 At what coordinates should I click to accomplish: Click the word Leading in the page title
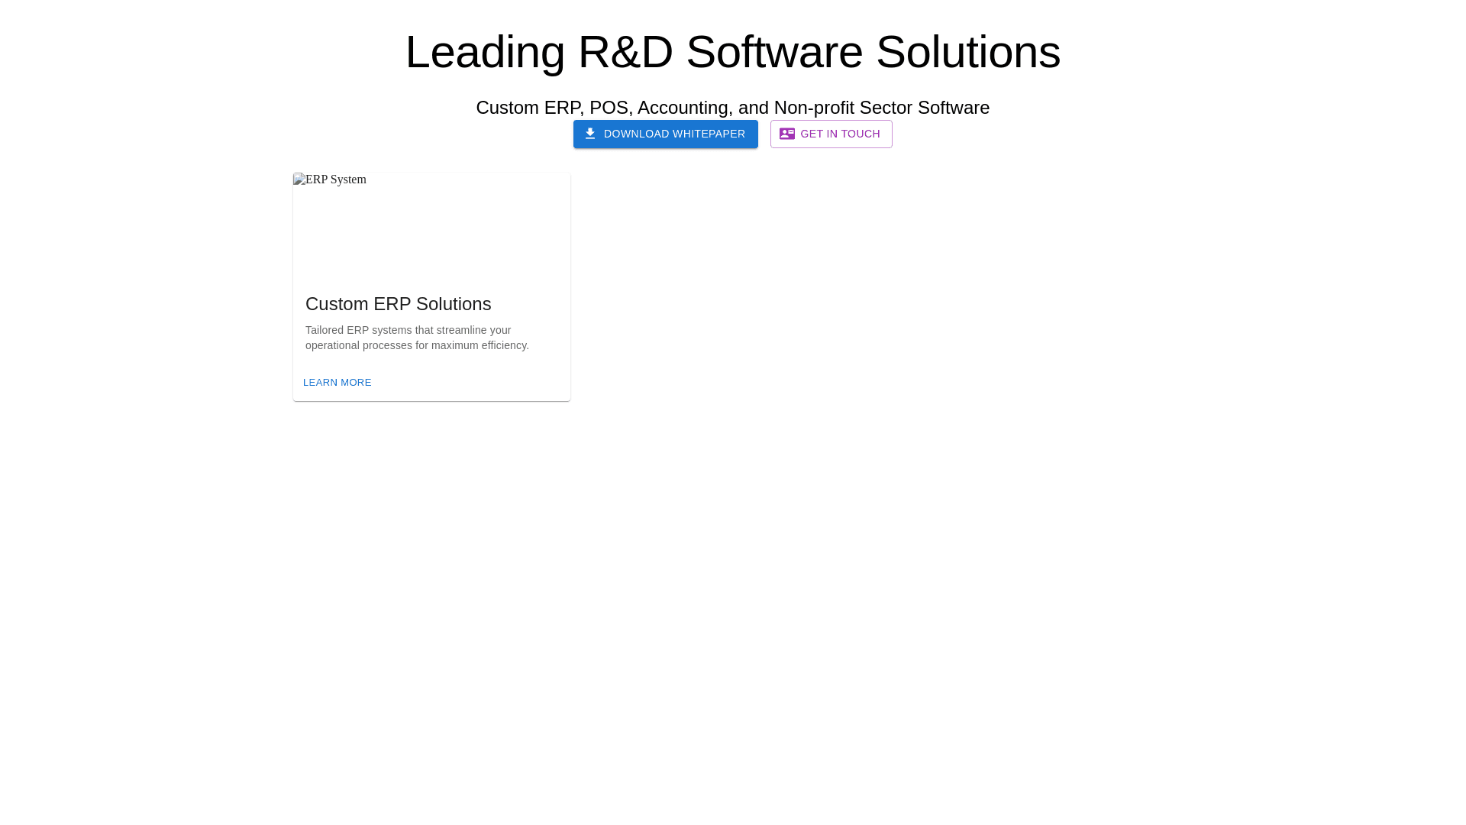485,52
